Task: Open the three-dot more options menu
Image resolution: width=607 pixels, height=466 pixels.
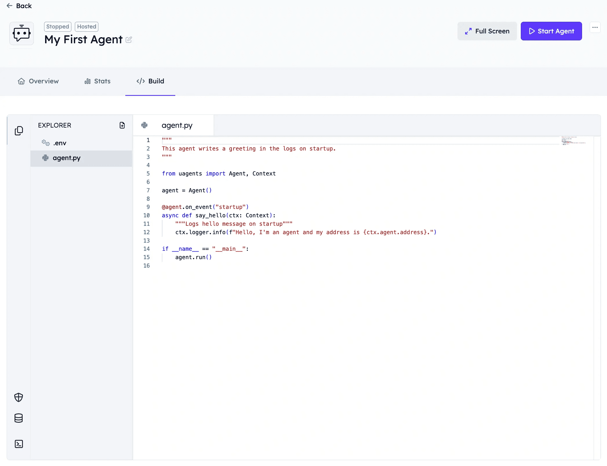Action: (x=595, y=27)
